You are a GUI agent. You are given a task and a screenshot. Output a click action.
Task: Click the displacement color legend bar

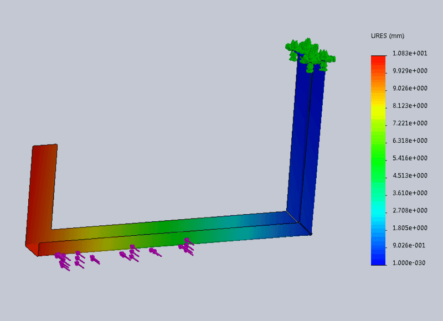pyautogui.click(x=378, y=161)
